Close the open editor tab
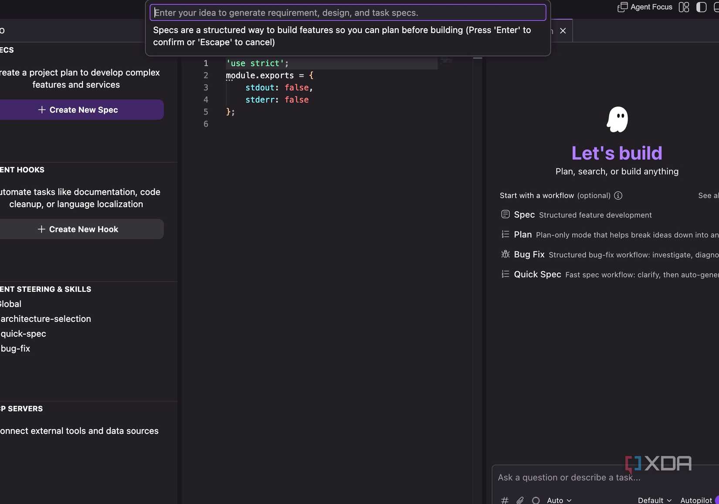Image resolution: width=719 pixels, height=504 pixels. 563,31
